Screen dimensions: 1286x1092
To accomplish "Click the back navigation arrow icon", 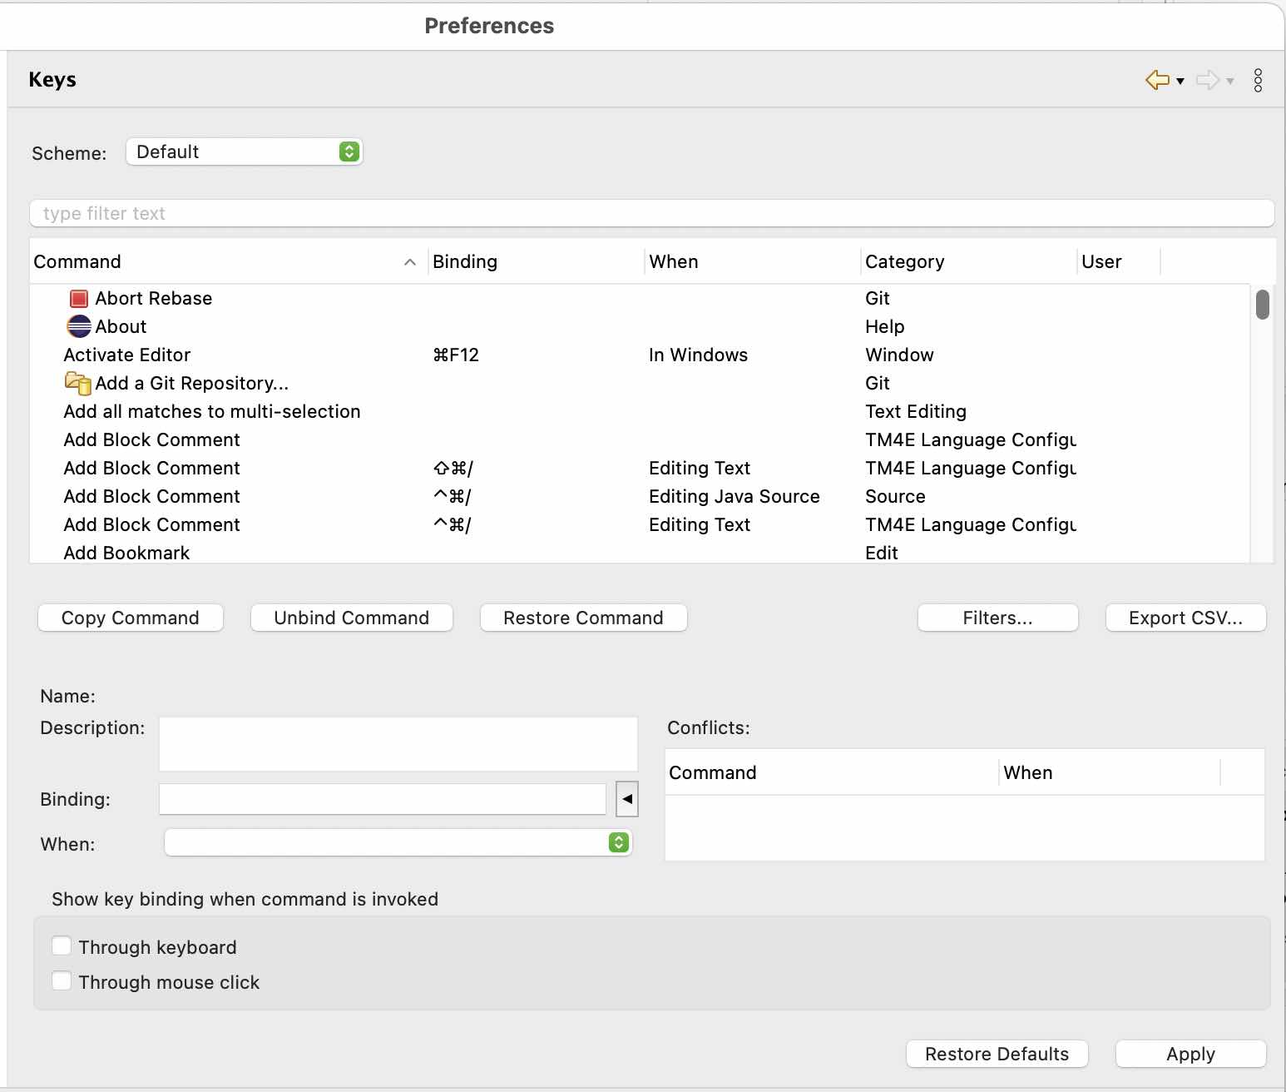I will 1157,80.
